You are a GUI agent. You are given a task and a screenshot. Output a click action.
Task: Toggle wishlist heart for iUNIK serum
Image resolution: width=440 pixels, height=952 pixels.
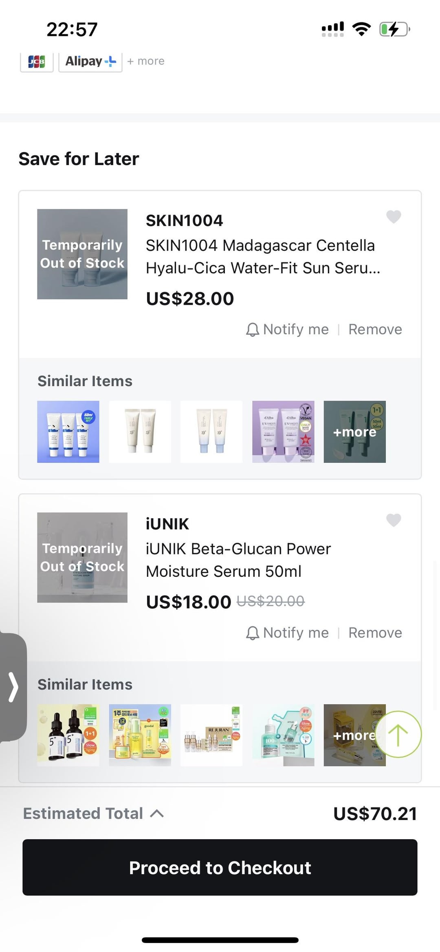pyautogui.click(x=394, y=520)
